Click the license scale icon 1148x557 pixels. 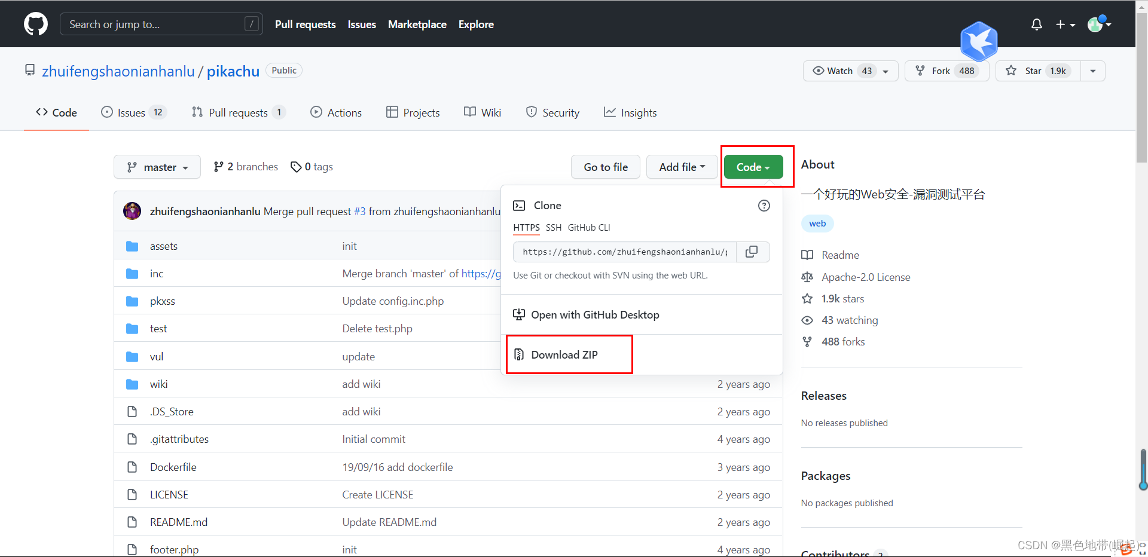pyautogui.click(x=807, y=277)
